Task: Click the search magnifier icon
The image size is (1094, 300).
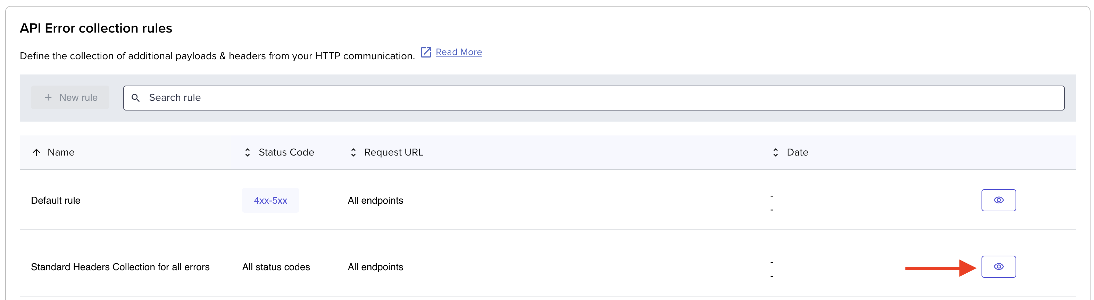Action: point(135,98)
